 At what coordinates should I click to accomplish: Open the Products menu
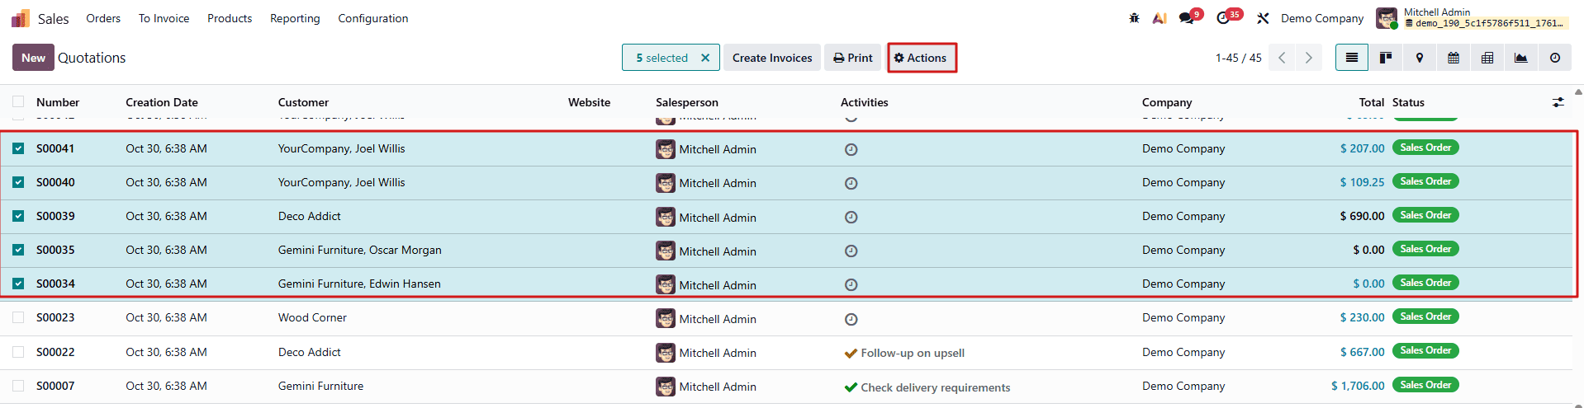tap(230, 18)
